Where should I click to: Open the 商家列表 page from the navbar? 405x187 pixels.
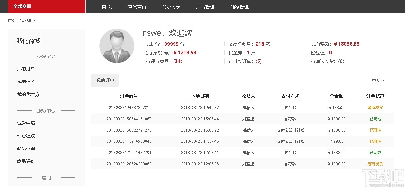click(x=171, y=6)
